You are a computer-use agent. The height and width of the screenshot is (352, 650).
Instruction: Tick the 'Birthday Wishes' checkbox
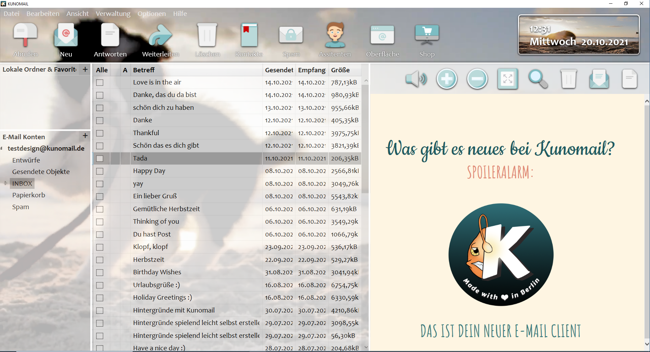(x=100, y=273)
